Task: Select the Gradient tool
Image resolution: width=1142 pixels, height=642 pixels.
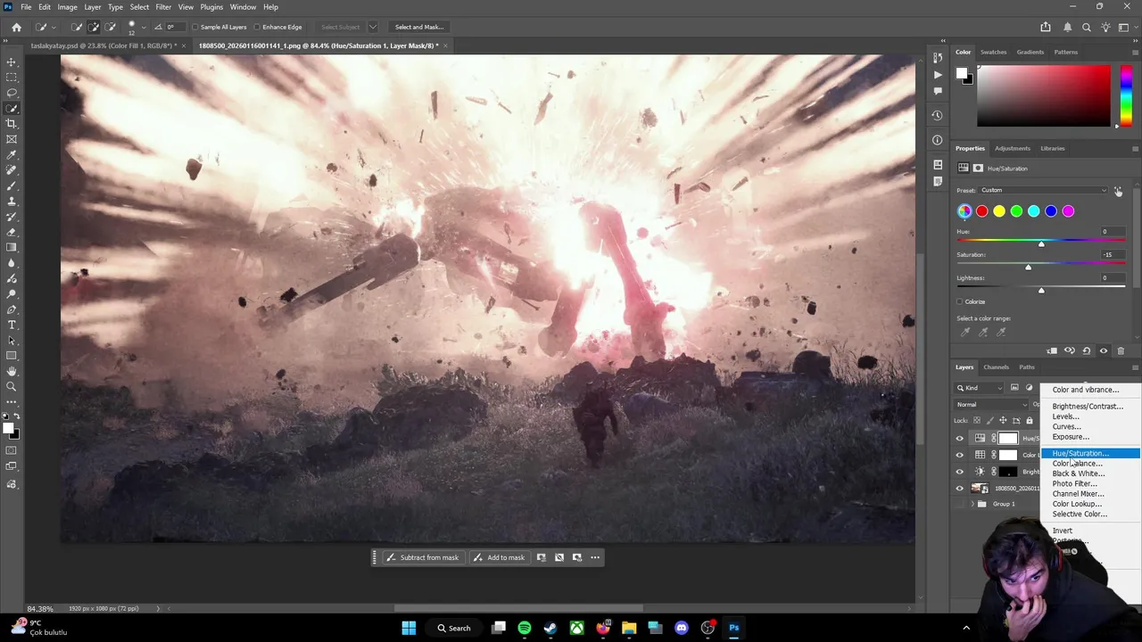Action: (12, 248)
